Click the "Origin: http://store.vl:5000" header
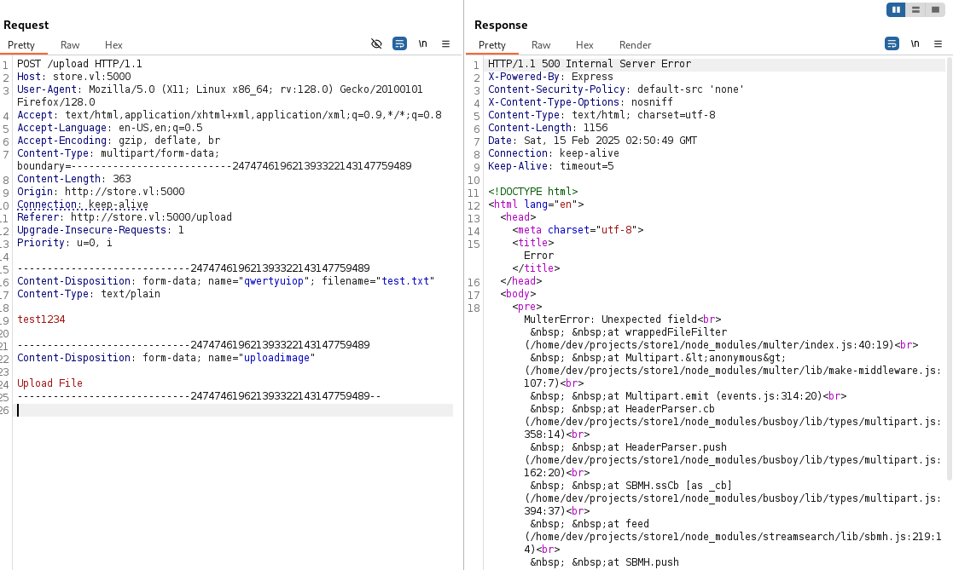Viewport: 953px width, 570px height. point(101,191)
